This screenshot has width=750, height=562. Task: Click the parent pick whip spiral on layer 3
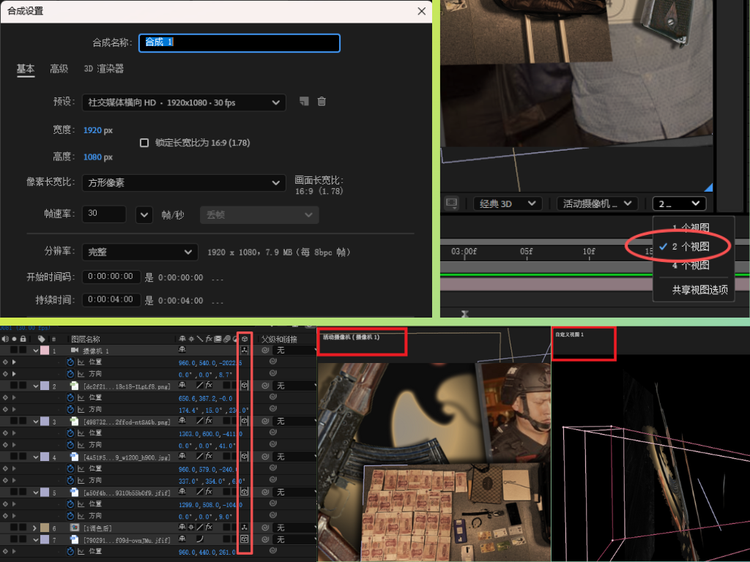(265, 421)
